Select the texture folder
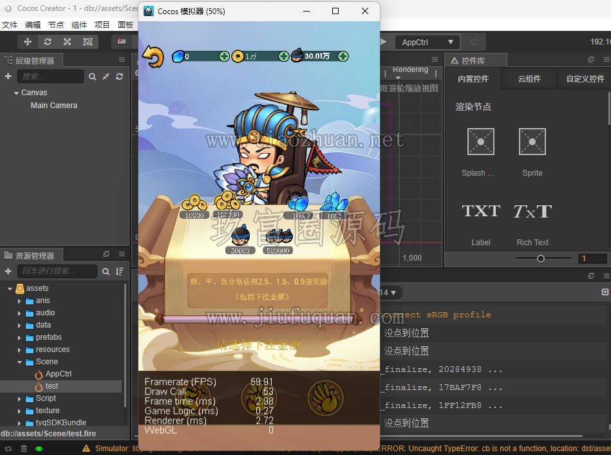 [x=48, y=410]
